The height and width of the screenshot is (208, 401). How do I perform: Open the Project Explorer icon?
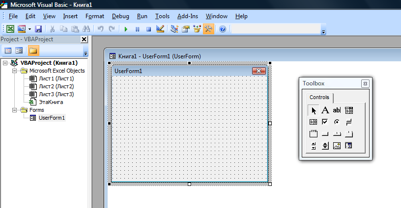pos(174,29)
